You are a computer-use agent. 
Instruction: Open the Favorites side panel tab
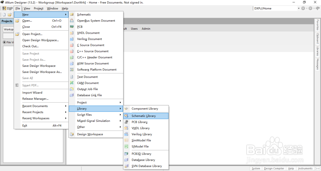click(x=317, y=25)
